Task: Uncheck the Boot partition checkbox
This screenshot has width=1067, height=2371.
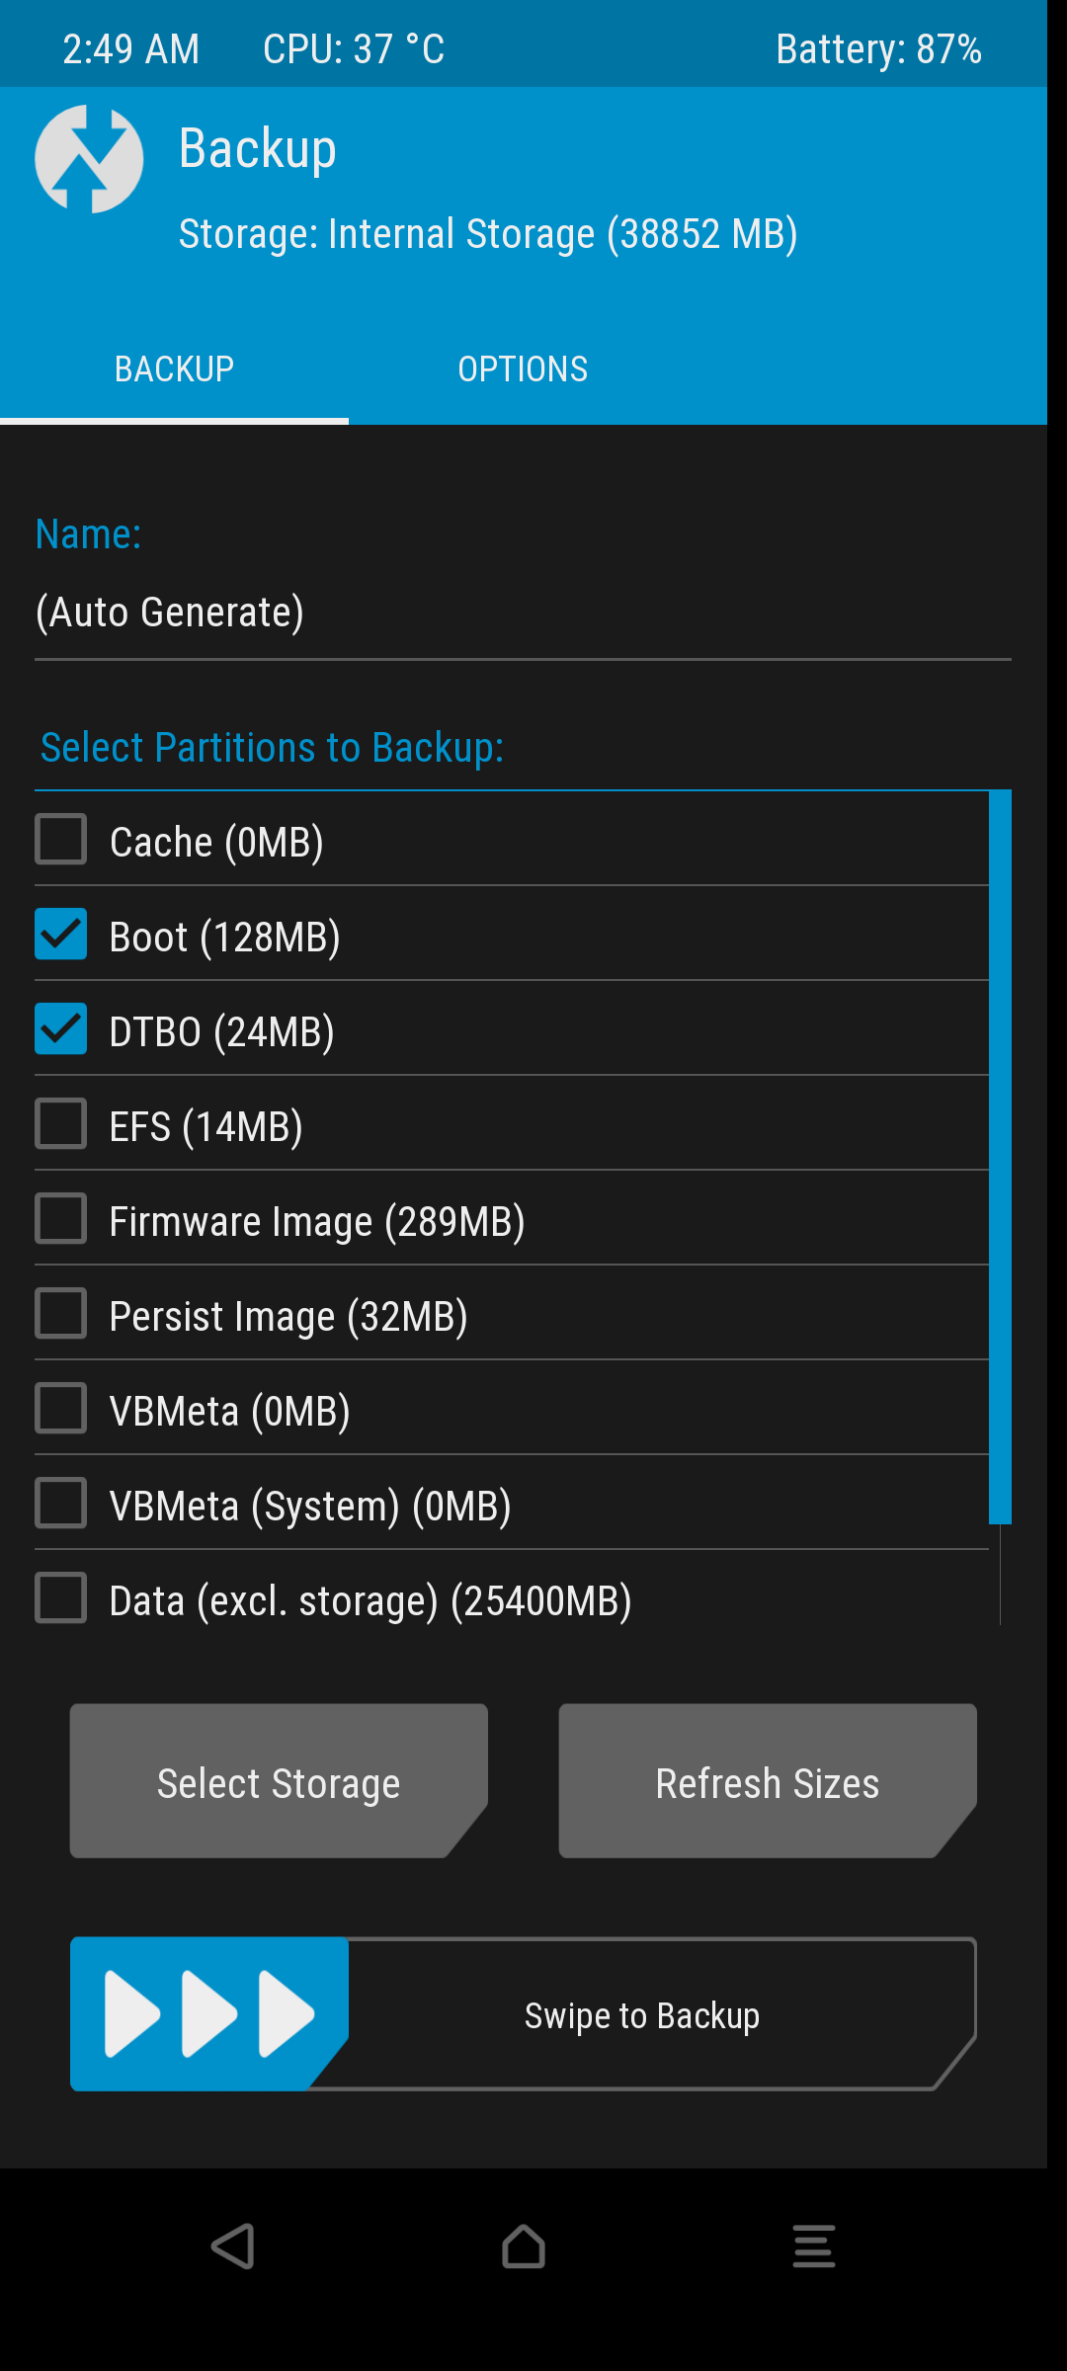Action: click(x=61, y=935)
